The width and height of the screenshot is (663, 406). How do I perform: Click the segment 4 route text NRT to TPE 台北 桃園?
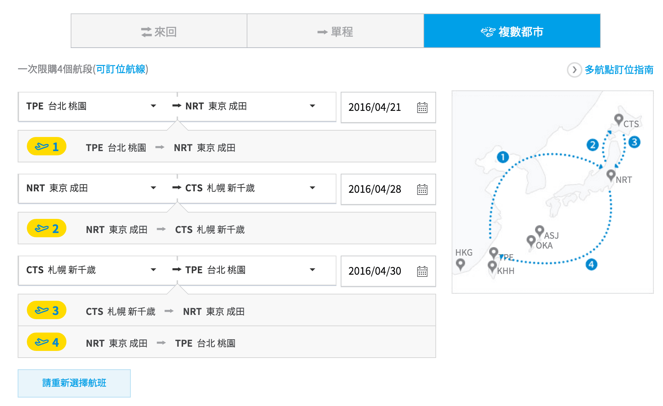161,343
